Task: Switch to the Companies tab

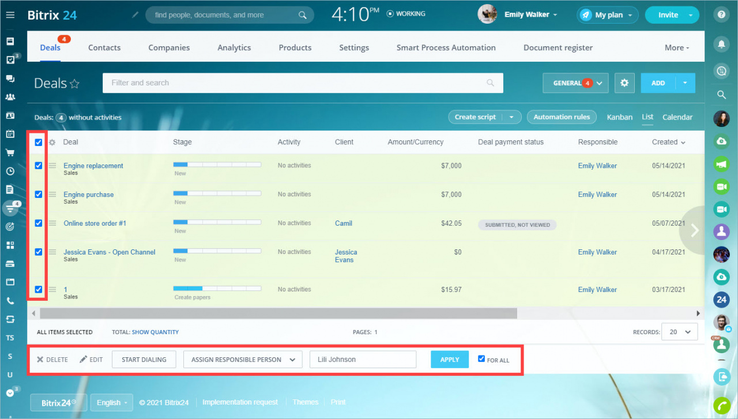Action: click(x=169, y=48)
